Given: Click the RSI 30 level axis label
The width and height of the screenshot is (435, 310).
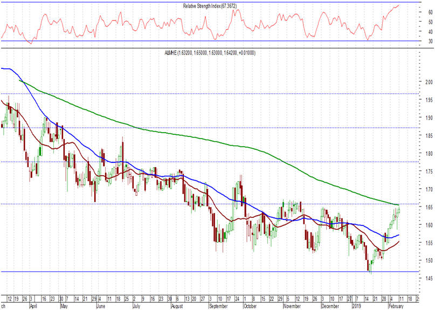Looking at the screenshot, I should click(416, 40).
